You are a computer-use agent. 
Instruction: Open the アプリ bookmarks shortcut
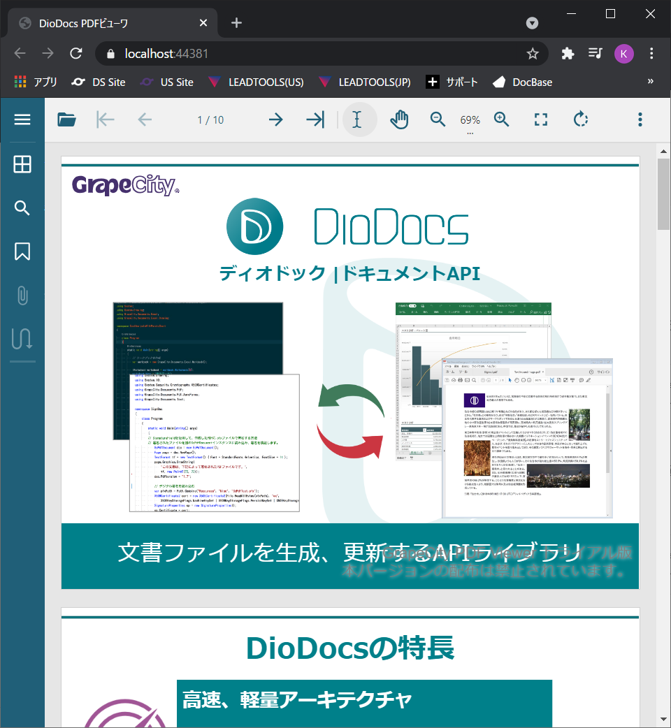point(36,82)
